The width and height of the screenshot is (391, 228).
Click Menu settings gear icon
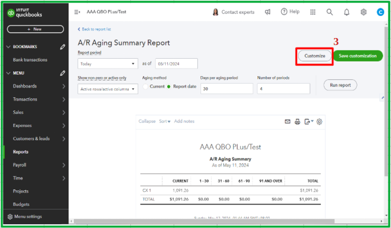(x=10, y=217)
